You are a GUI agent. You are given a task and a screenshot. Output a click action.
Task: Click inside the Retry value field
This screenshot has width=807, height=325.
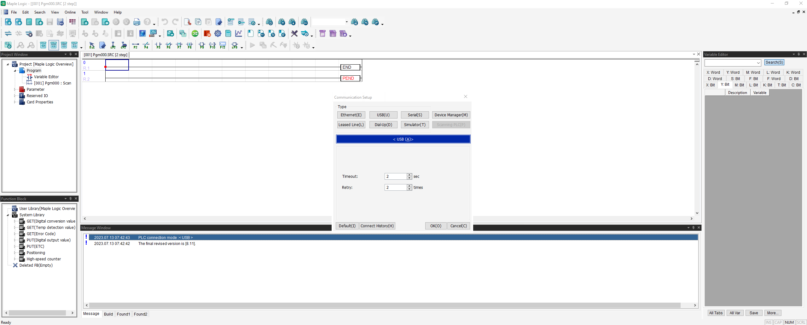coord(396,187)
